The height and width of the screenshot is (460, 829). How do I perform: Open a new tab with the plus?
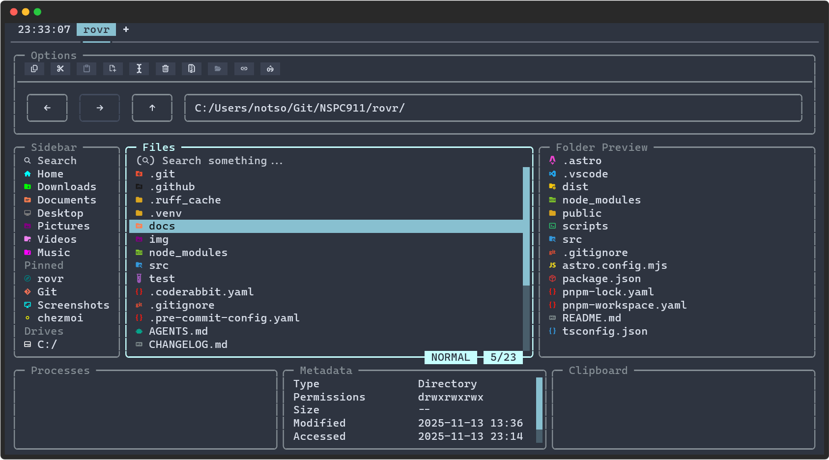click(126, 29)
